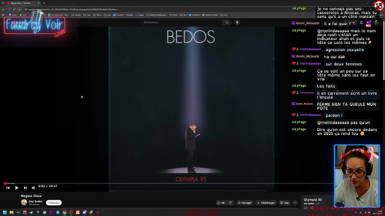Open Guy Bedos channel name link
Screen dimensions: 385x216
35,201
